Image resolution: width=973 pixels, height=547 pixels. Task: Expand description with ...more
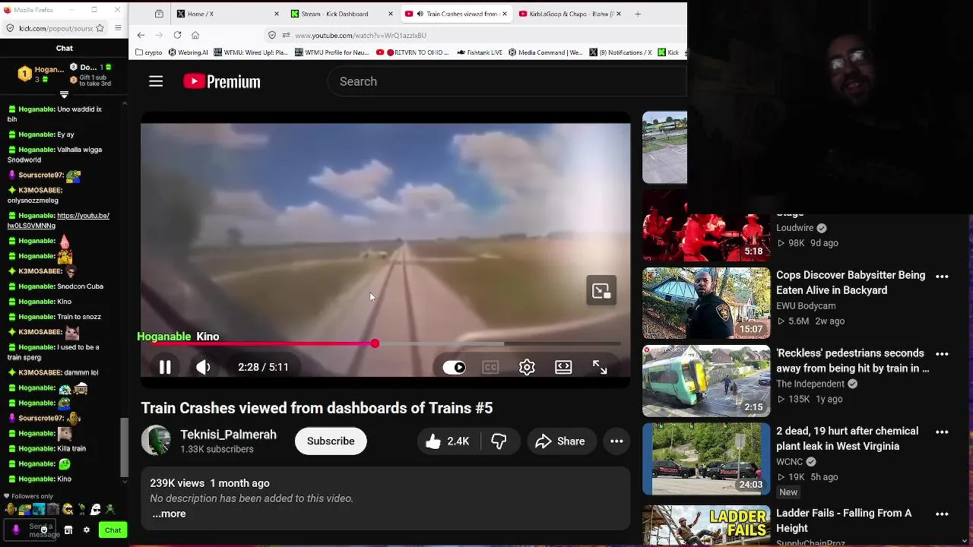pyautogui.click(x=169, y=514)
